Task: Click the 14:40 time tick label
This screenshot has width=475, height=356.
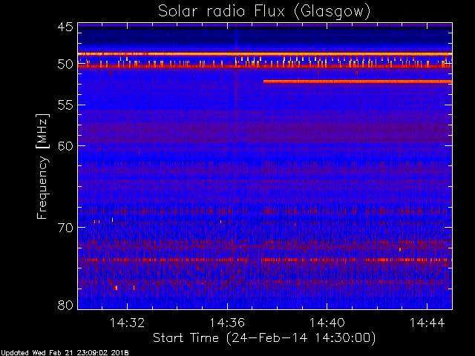Action: pyautogui.click(x=327, y=323)
